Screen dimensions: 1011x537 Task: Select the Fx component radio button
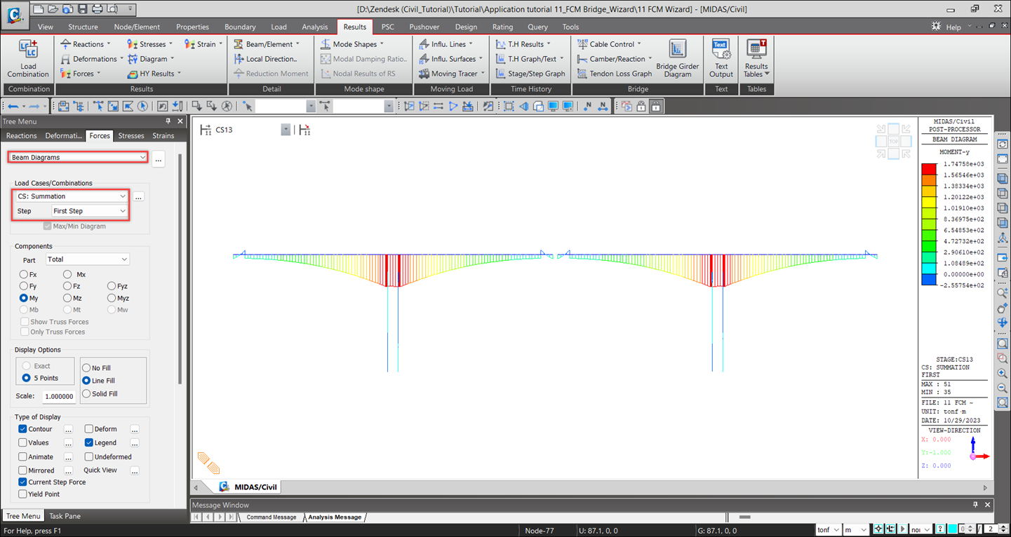[x=24, y=275]
